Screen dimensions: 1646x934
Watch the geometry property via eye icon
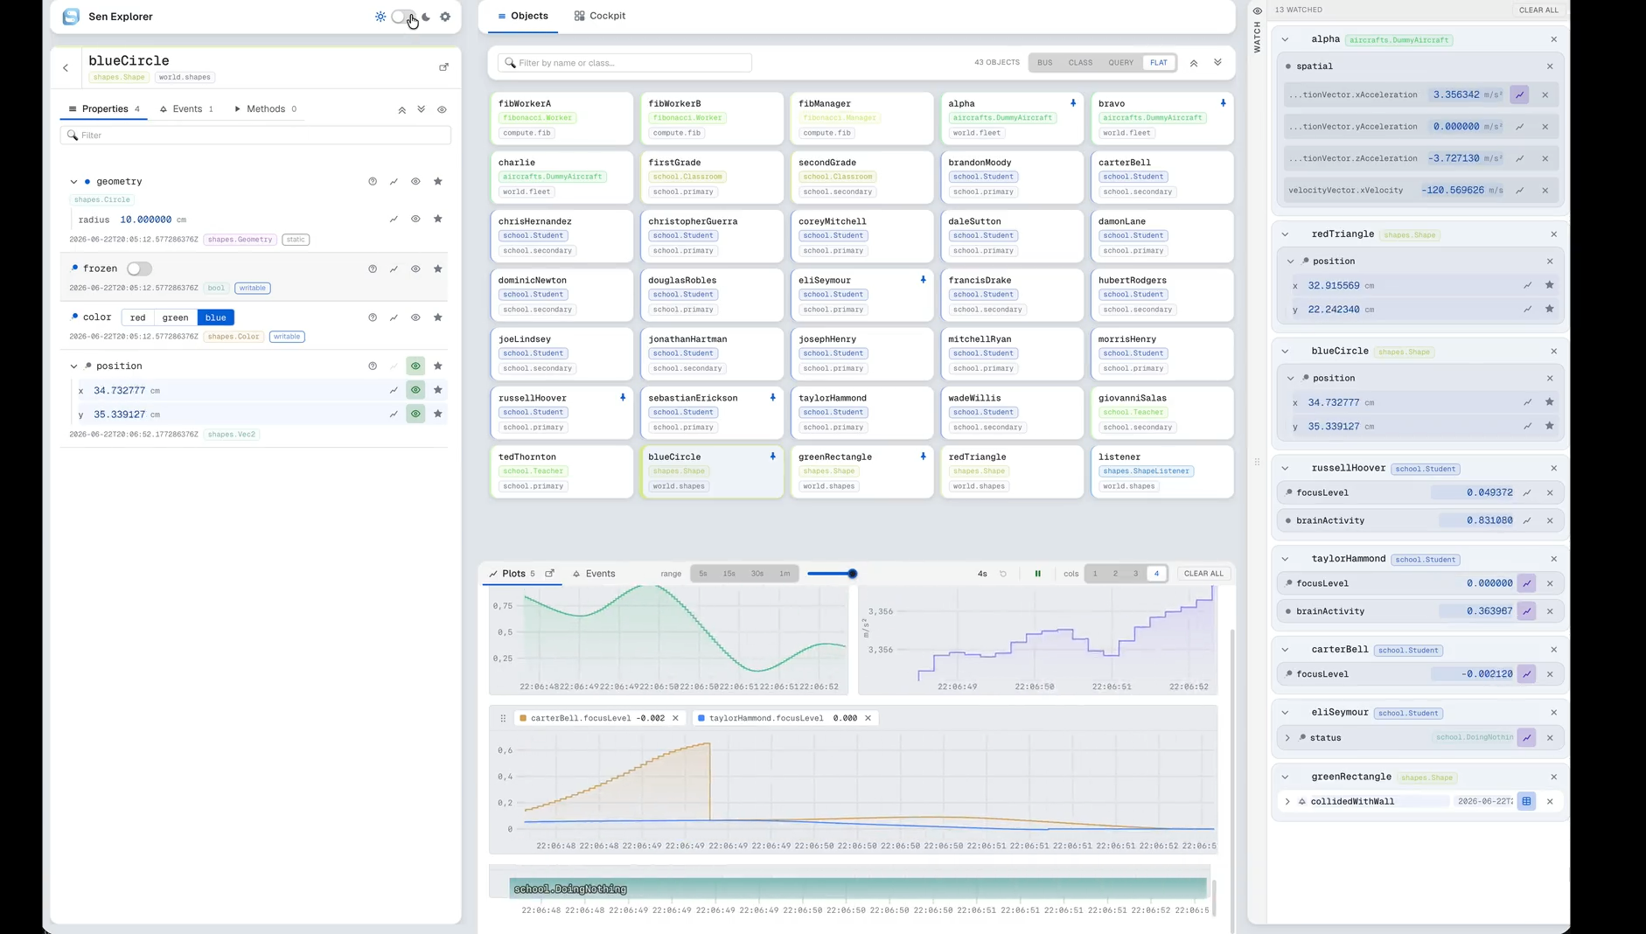tap(415, 182)
